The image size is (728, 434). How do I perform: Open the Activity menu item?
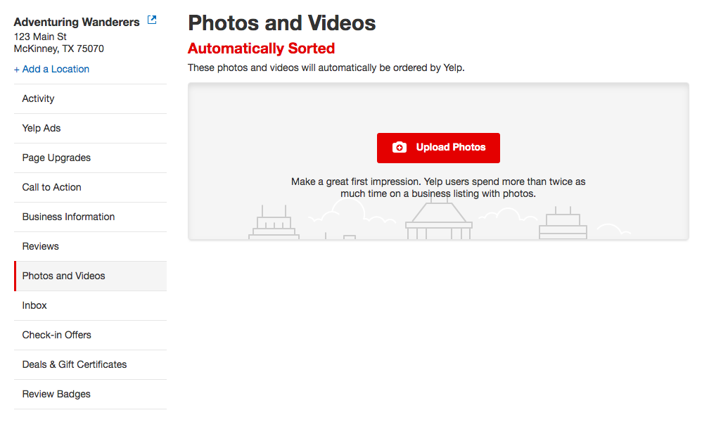coord(39,98)
